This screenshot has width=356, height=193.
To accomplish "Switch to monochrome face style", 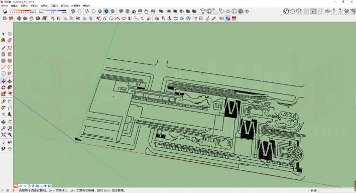I will click(112, 11).
